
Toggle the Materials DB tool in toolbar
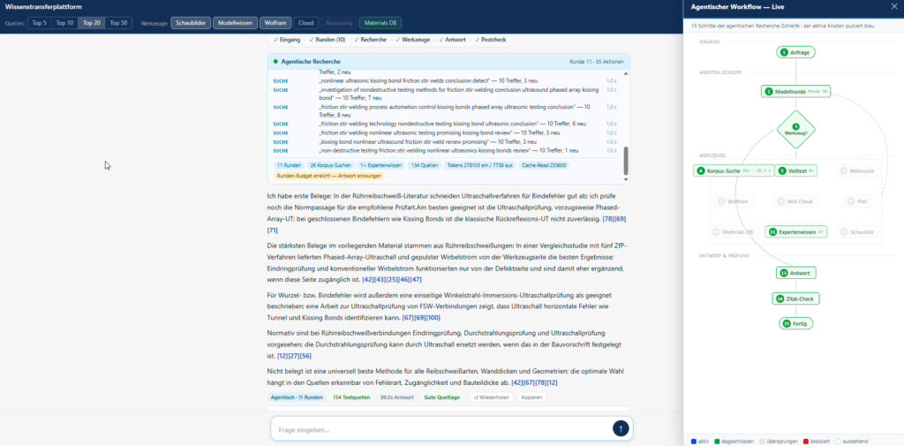coord(380,23)
